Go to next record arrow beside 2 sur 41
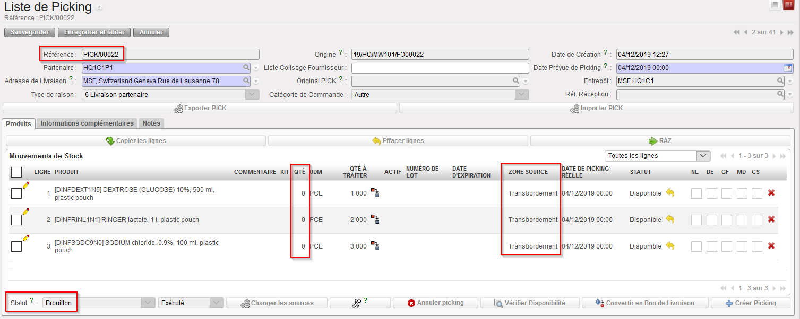This screenshot has width=800, height=319. [782, 32]
